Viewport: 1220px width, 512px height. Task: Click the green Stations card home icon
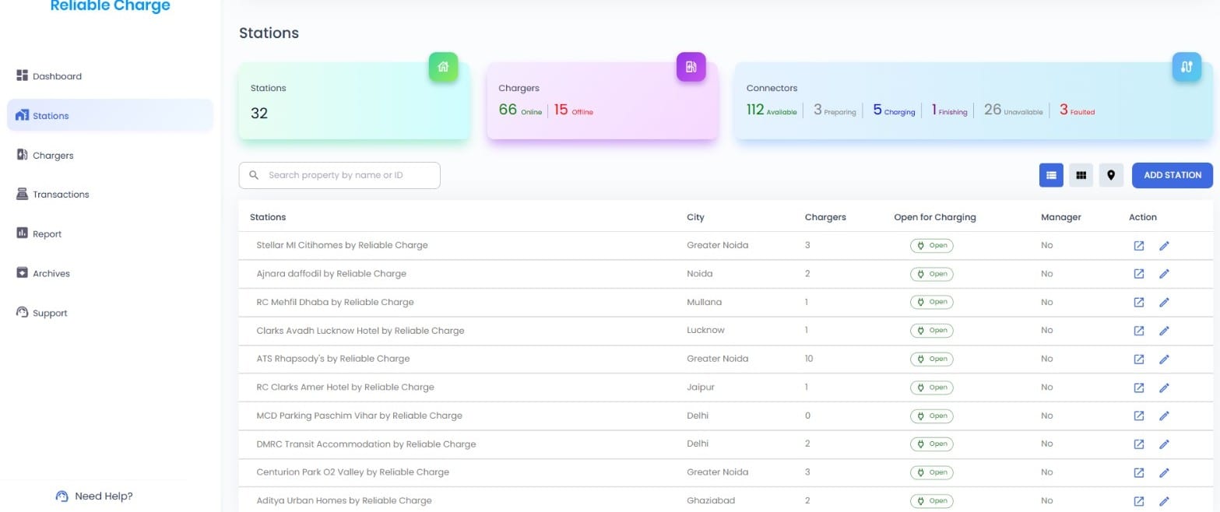[444, 67]
